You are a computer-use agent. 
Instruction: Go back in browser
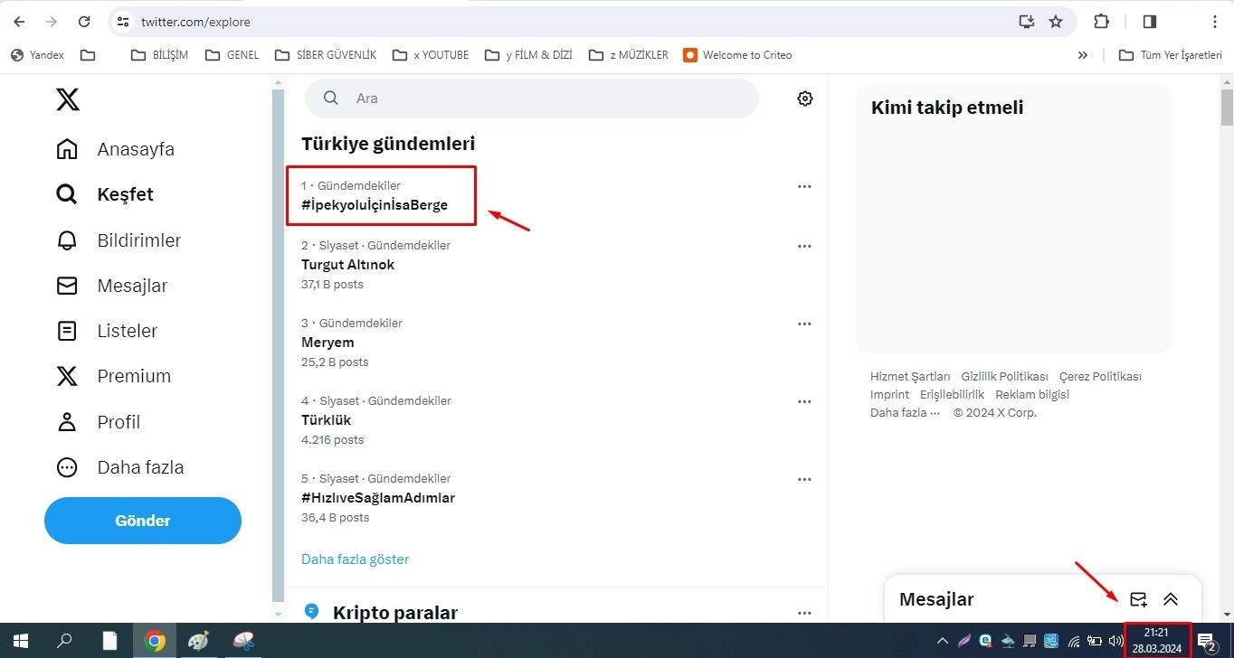tap(19, 22)
